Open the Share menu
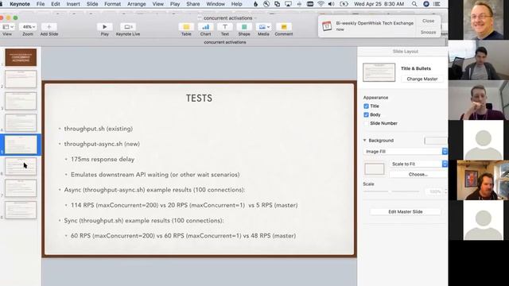The height and width of the screenshot is (286, 509). (x=193, y=4)
